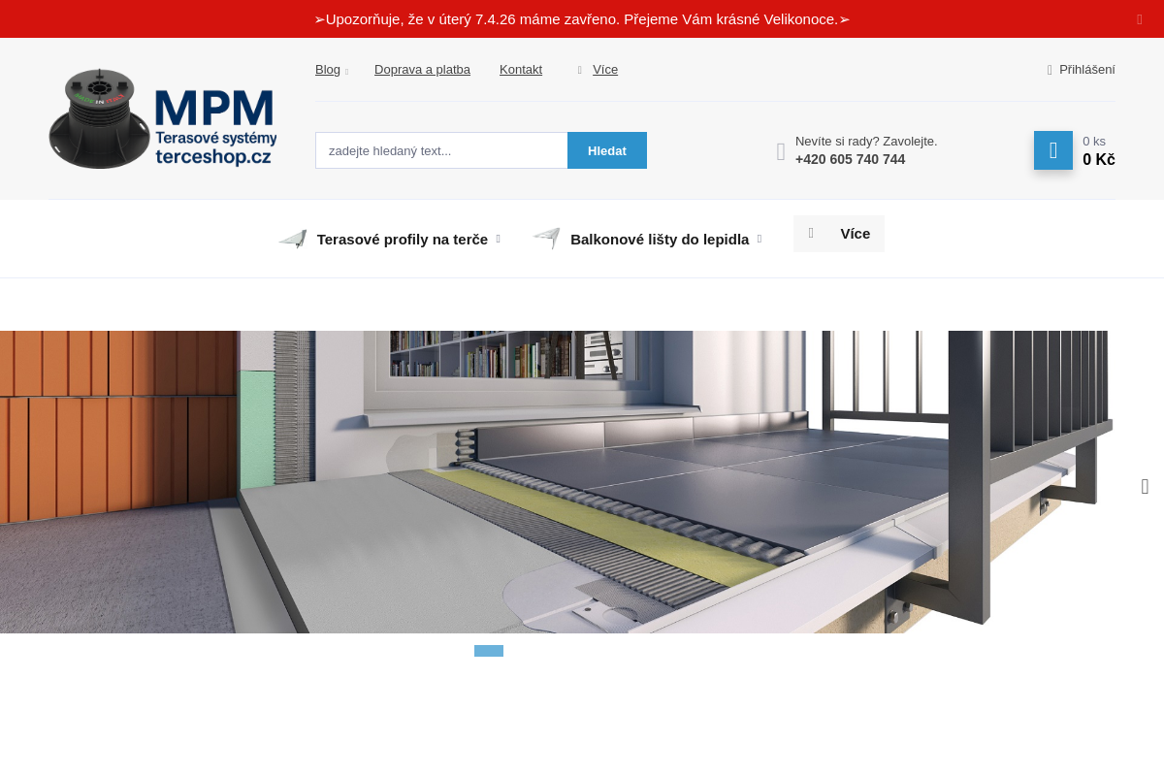Go to the next banner slide arrow
This screenshot has height=776, width=1164.
[1145, 487]
